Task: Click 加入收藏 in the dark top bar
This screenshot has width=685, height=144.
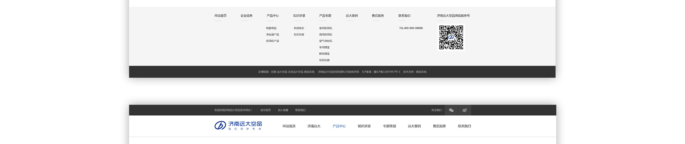Action: tap(283, 110)
